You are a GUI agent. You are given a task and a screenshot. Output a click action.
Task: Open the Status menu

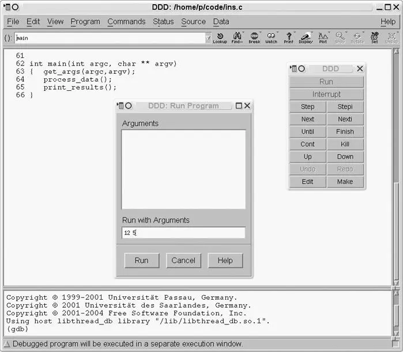163,22
